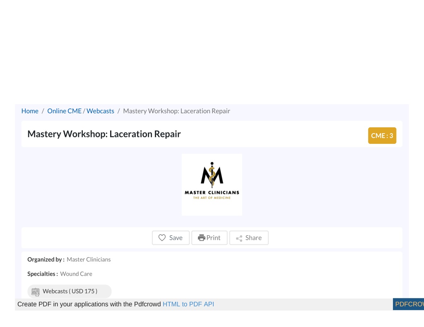Viewport: 424px width, 327px height.
Task: Click the heart icon on Save
Action: point(162,238)
